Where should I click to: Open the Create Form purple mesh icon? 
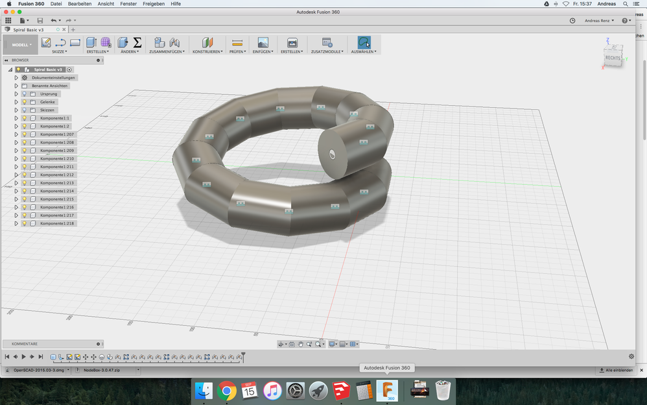(106, 42)
